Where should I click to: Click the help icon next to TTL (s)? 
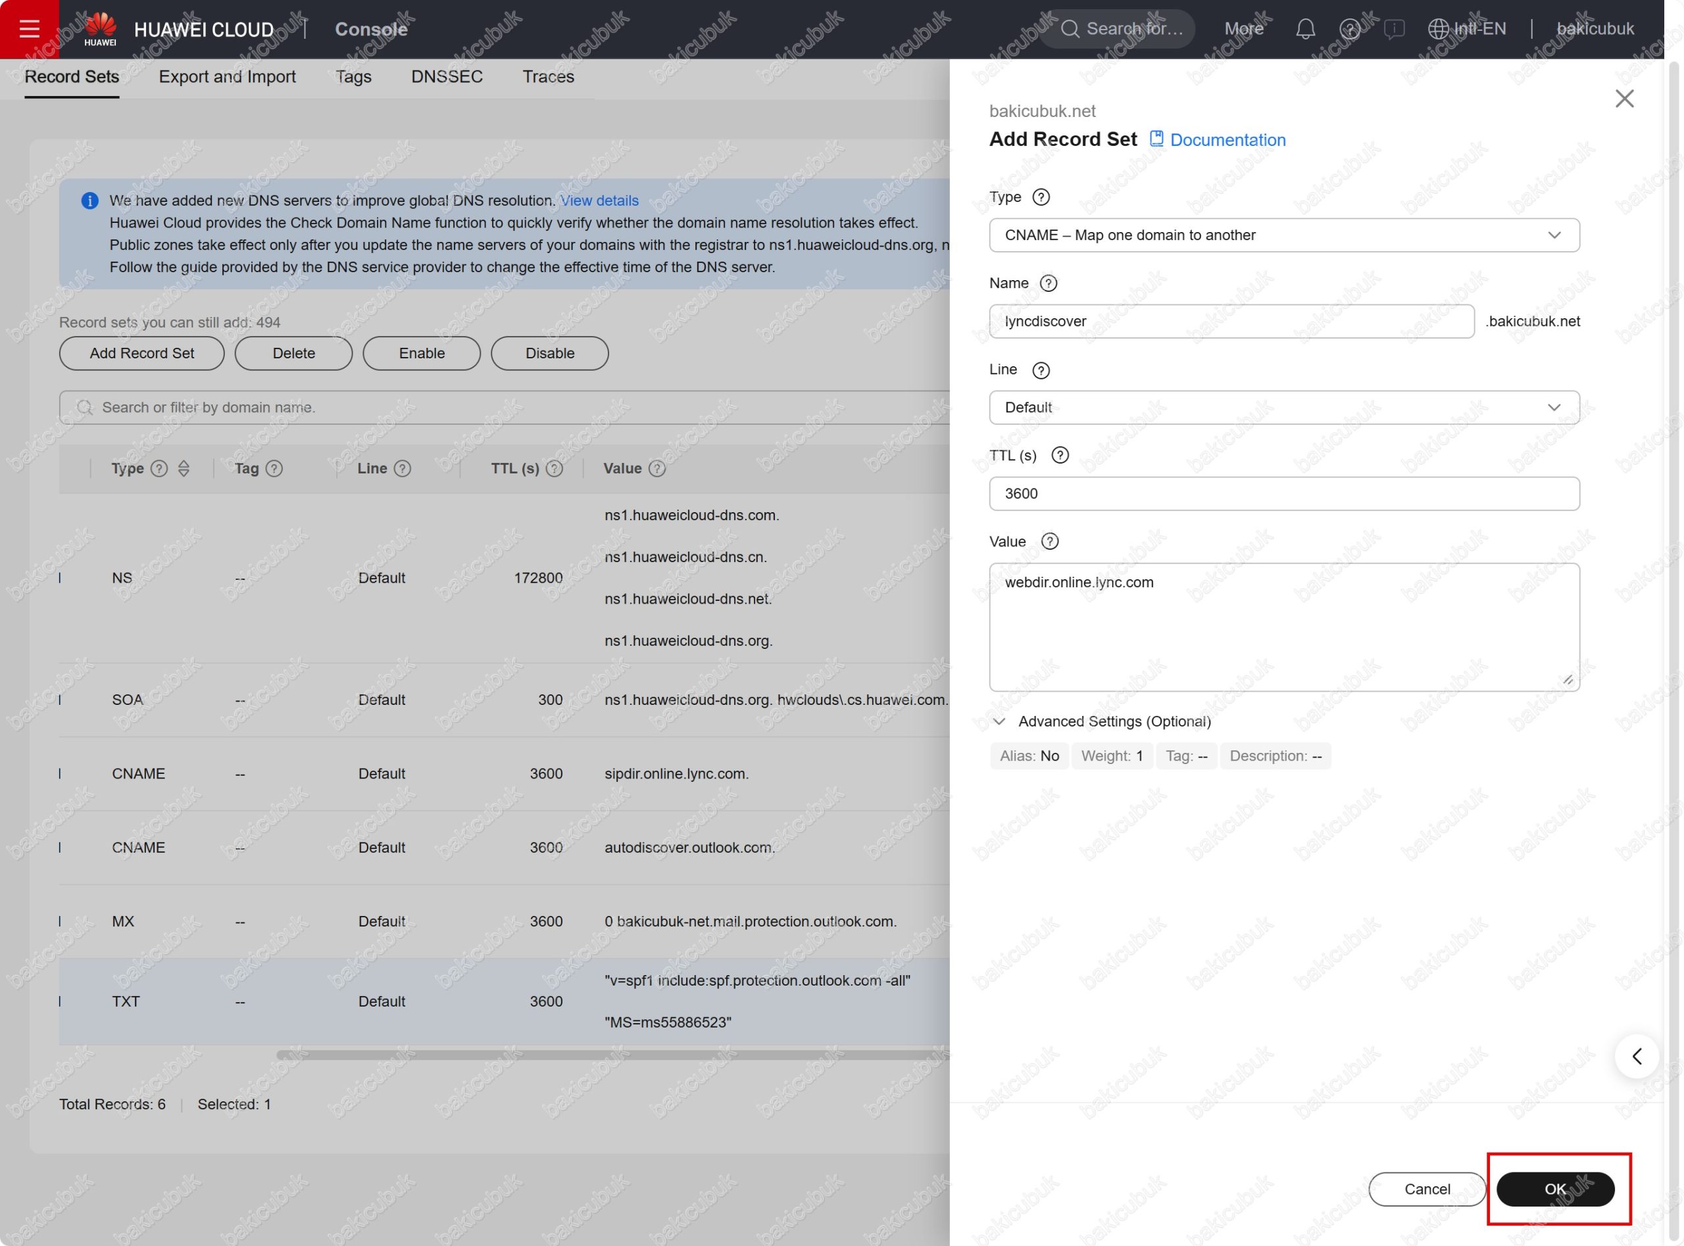(1059, 455)
